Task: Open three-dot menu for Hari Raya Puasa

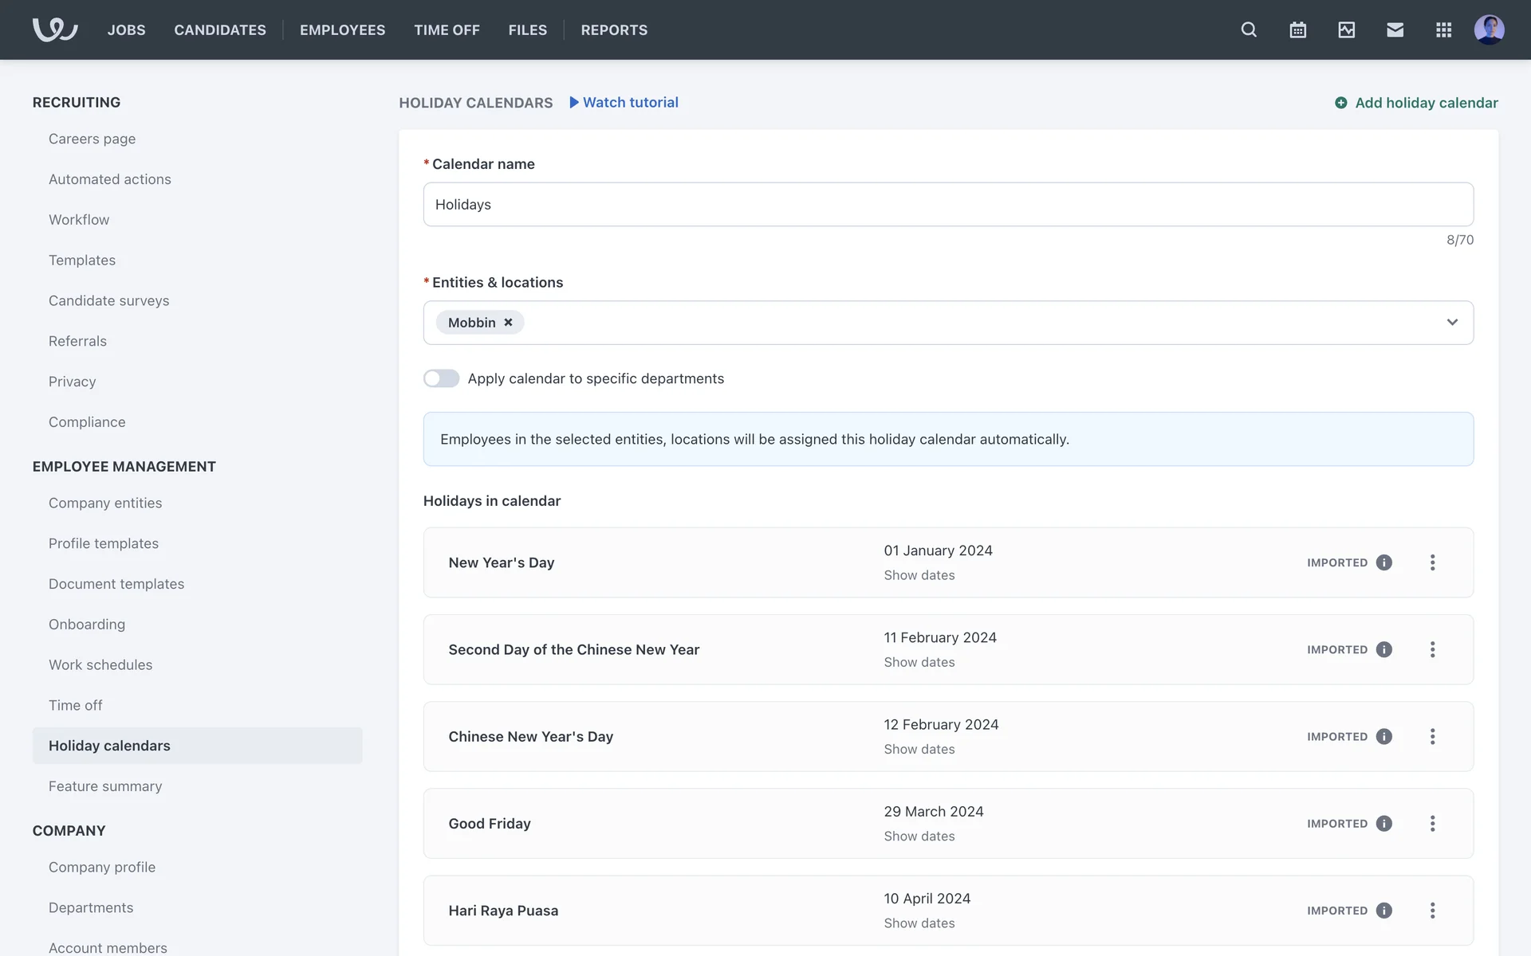Action: pos(1432,911)
